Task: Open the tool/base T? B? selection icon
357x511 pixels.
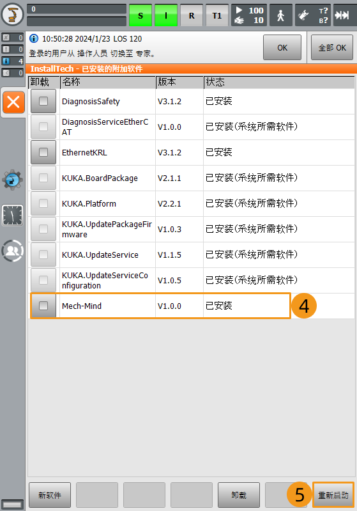Action: (313, 15)
